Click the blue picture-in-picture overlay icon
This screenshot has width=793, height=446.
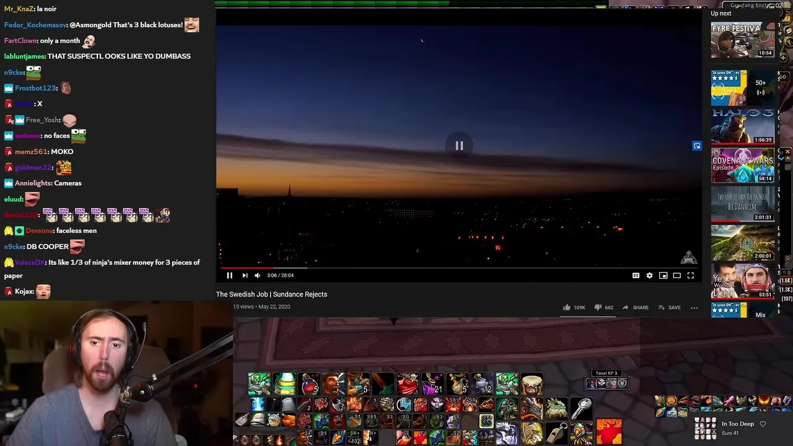coord(697,146)
